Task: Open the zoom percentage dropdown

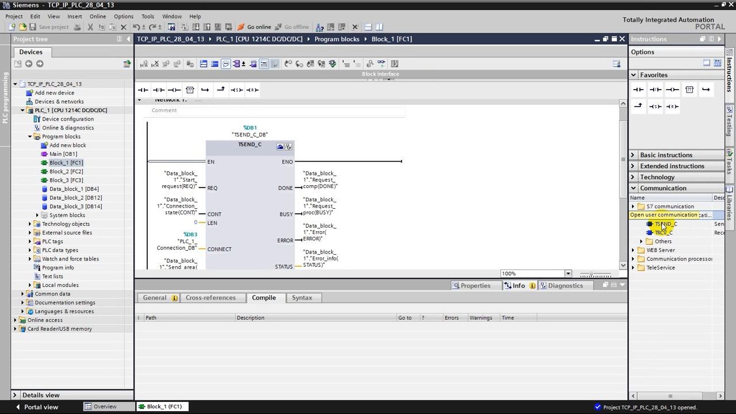Action: (568, 273)
